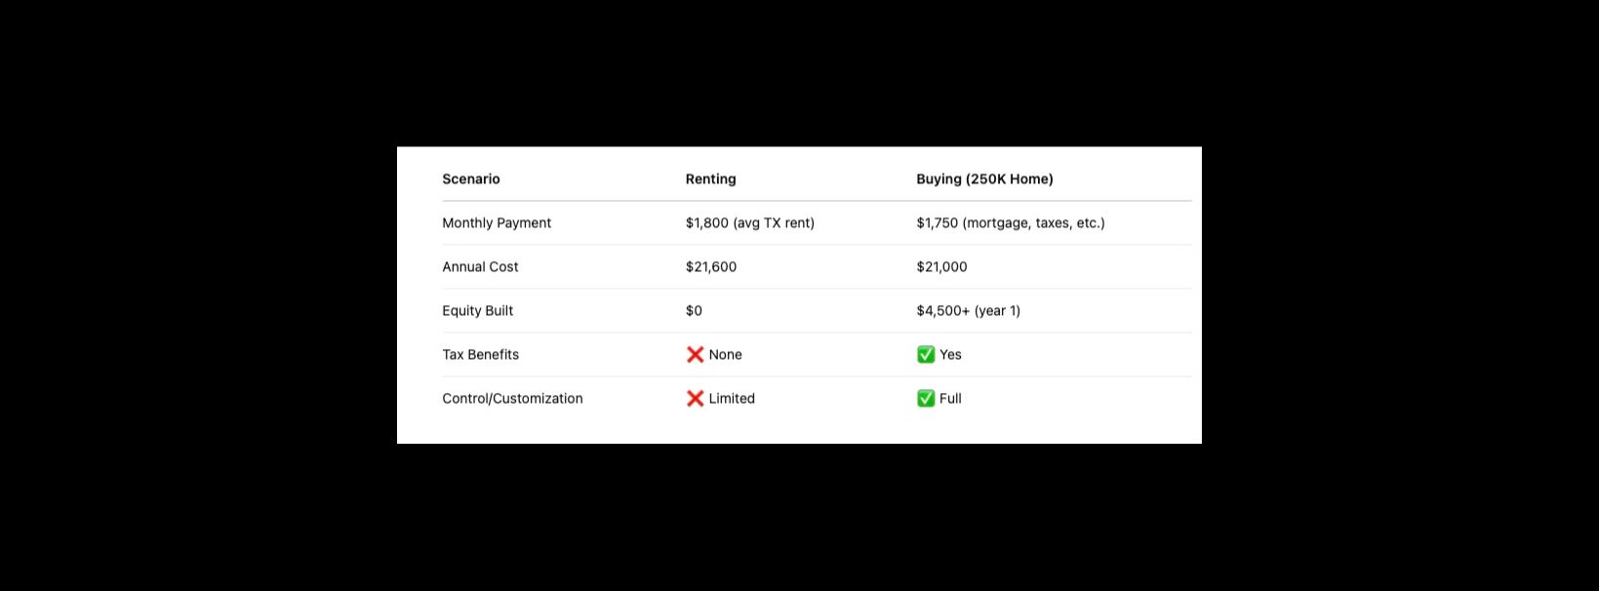Select the $1,800 (avg TX rent) cell
Image resolution: width=1599 pixels, height=591 pixels.
749,223
